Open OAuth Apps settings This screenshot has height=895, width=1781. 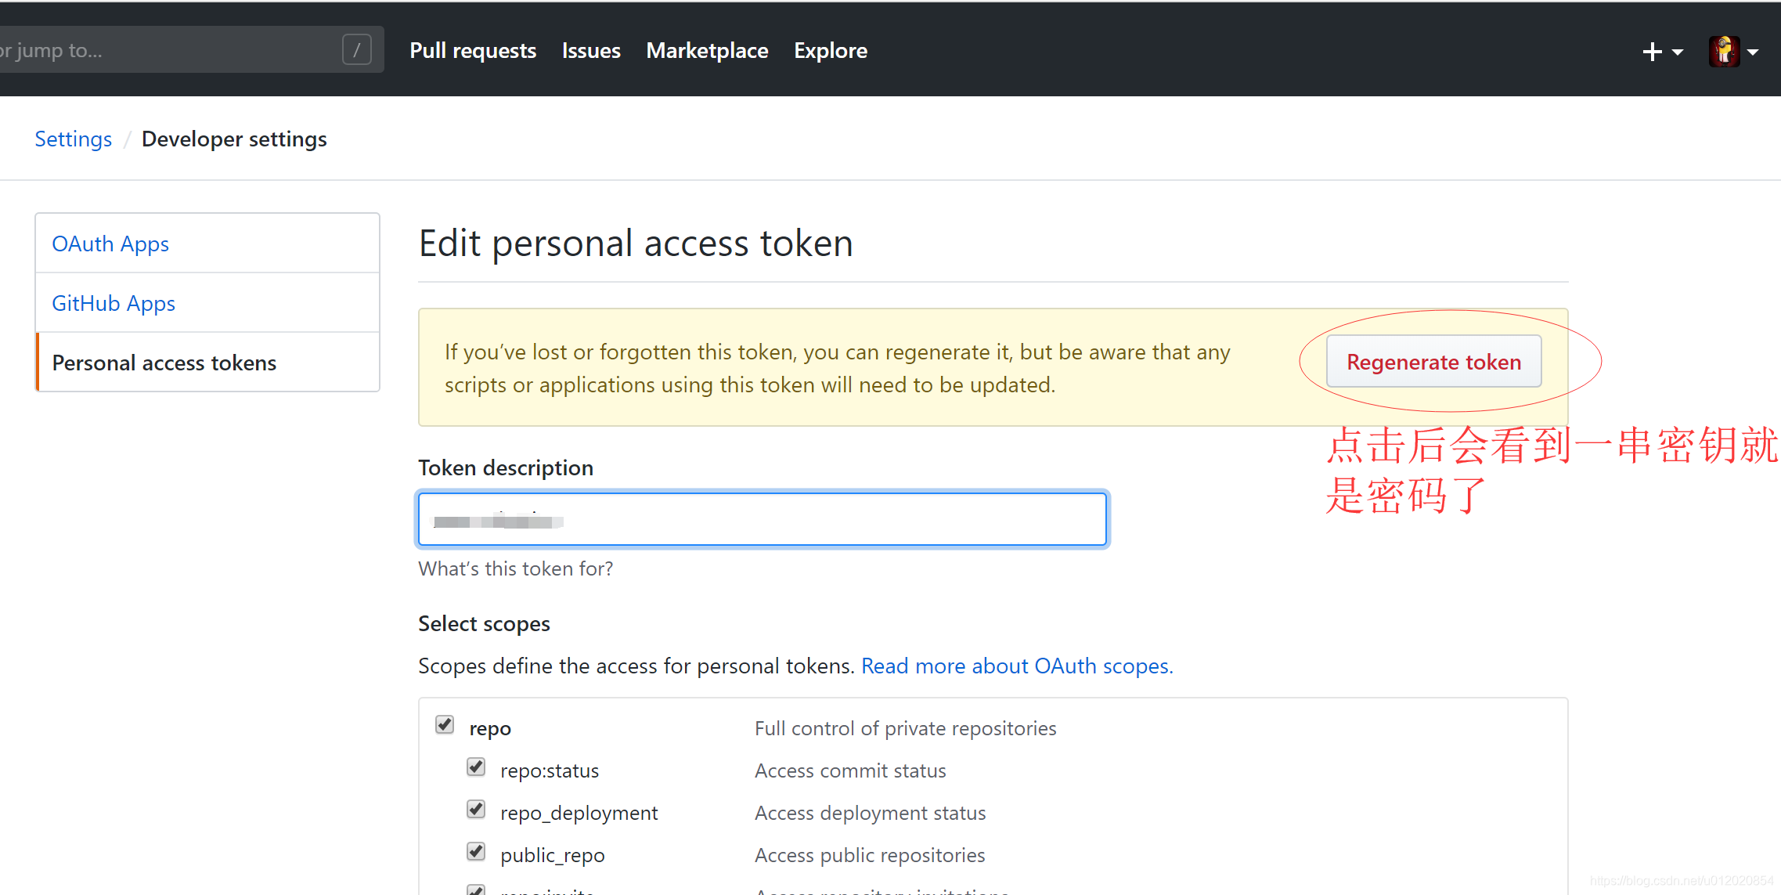[110, 244]
